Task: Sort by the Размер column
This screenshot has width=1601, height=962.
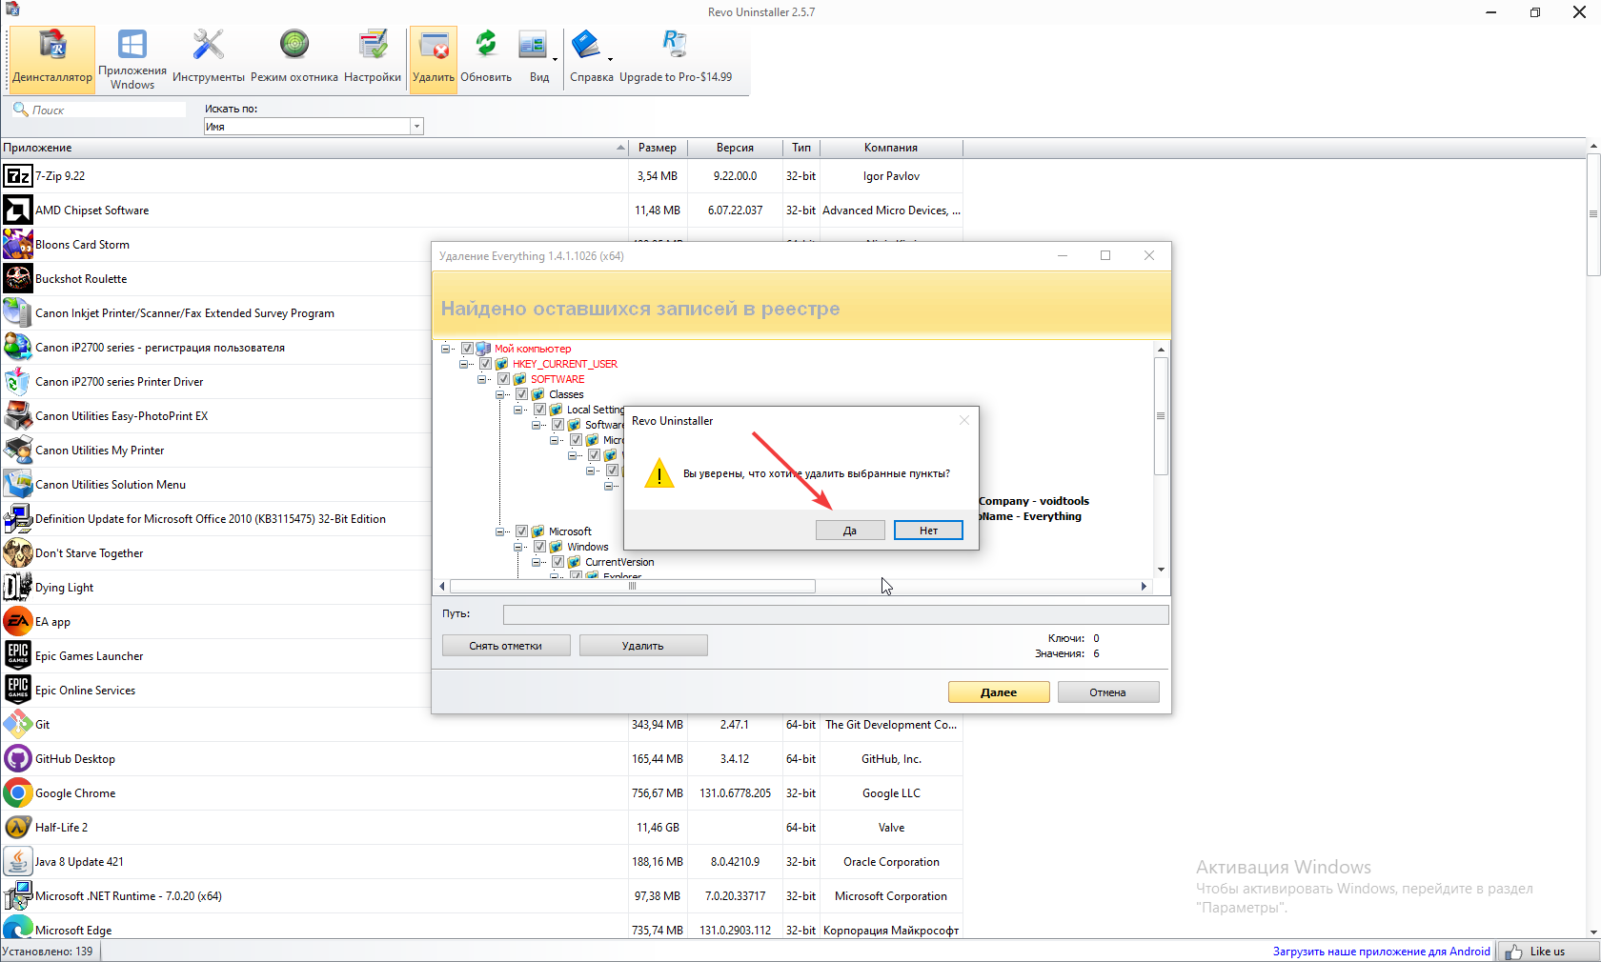Action: (x=658, y=148)
